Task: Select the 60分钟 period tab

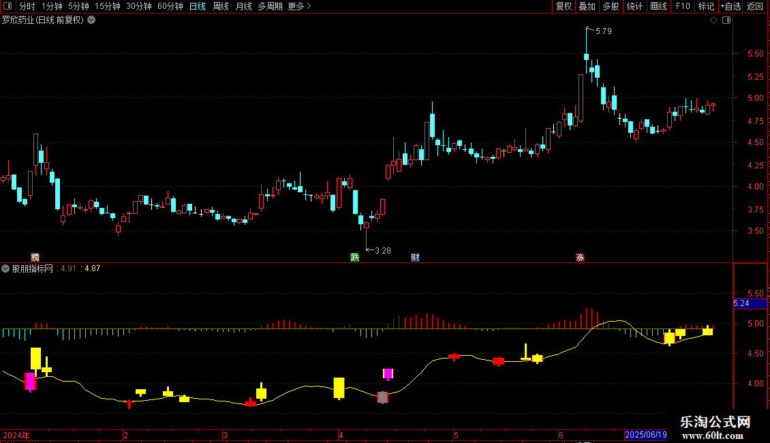Action: tap(170, 6)
